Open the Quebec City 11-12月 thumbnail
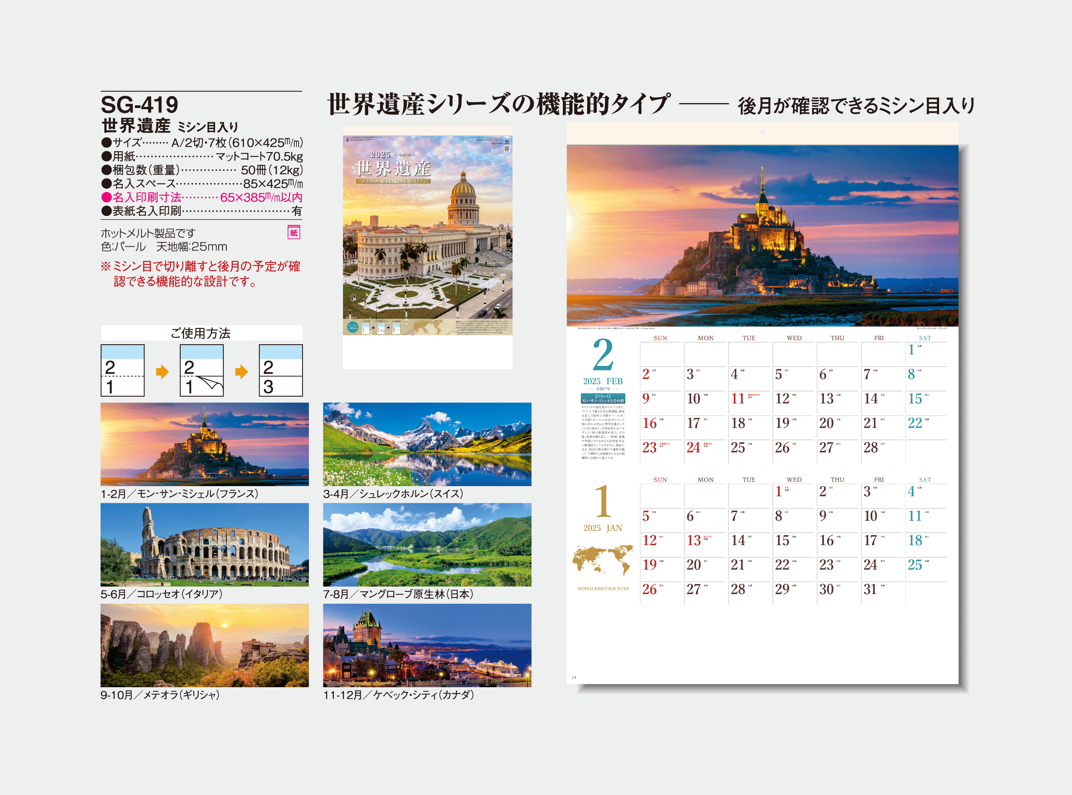1072x795 pixels. click(427, 645)
